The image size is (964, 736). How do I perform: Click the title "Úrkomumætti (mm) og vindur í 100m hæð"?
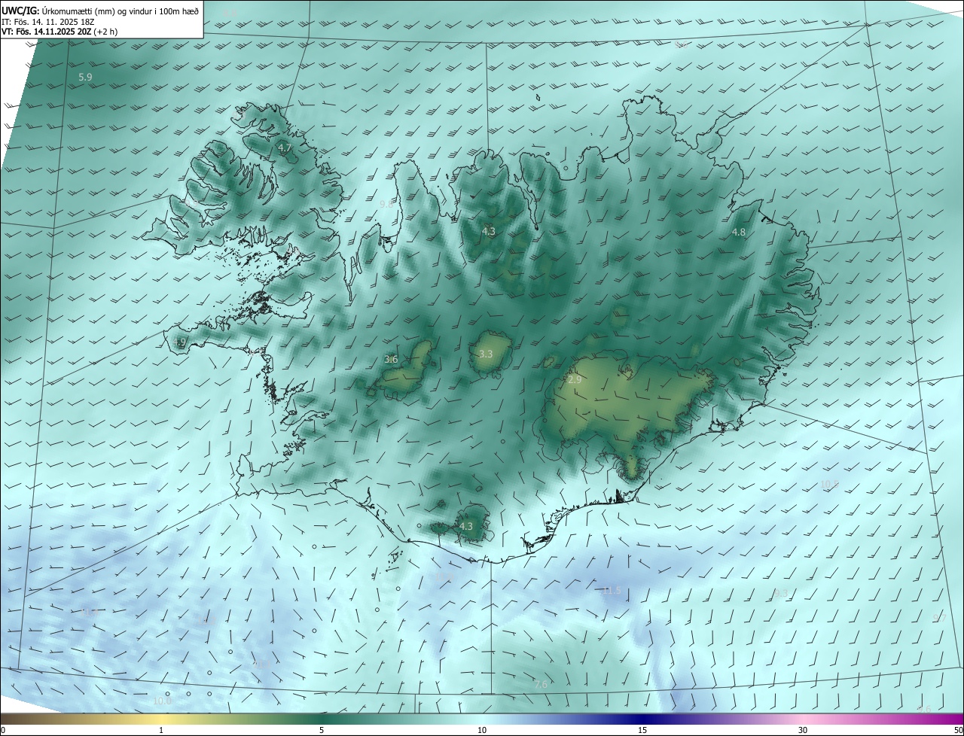[119, 11]
